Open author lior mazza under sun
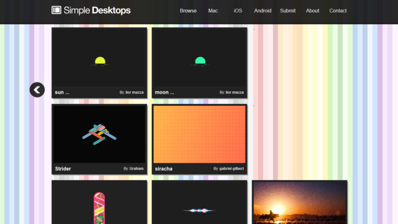398x224 pixels. 135,92
